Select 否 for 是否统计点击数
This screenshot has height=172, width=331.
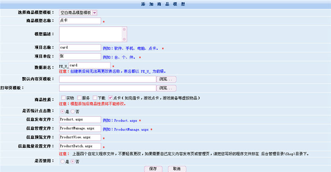pos(72,111)
